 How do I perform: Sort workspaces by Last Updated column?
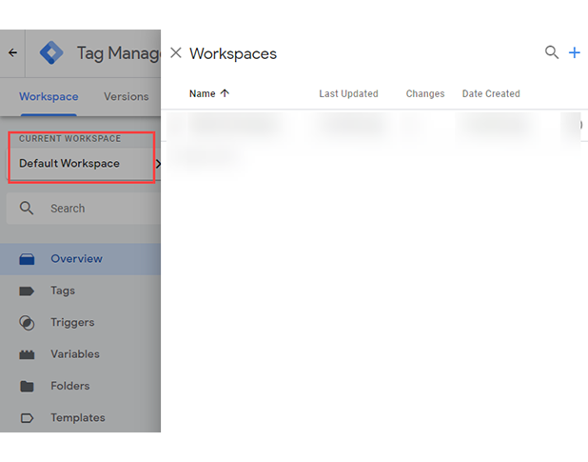click(348, 93)
